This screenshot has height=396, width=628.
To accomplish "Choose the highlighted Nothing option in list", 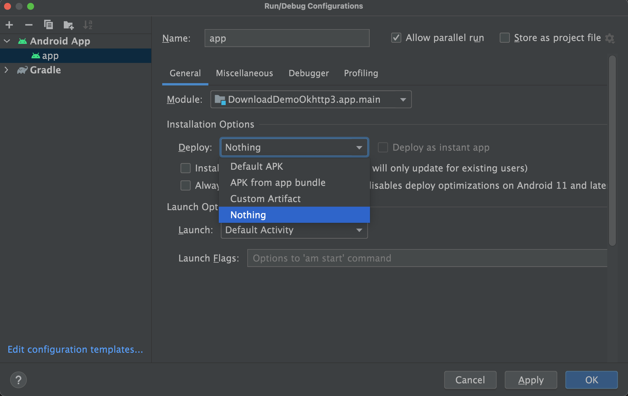I will pyautogui.click(x=294, y=215).
